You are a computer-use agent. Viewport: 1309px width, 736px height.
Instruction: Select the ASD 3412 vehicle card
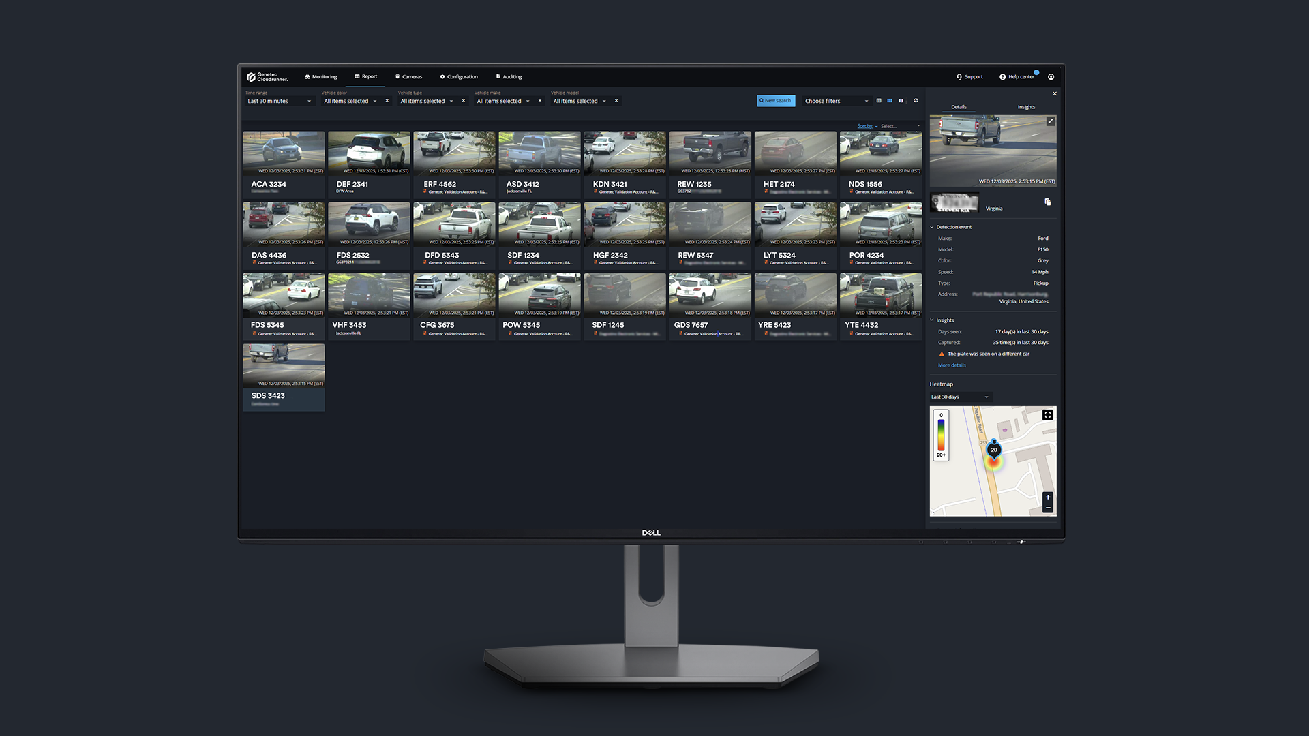539,164
